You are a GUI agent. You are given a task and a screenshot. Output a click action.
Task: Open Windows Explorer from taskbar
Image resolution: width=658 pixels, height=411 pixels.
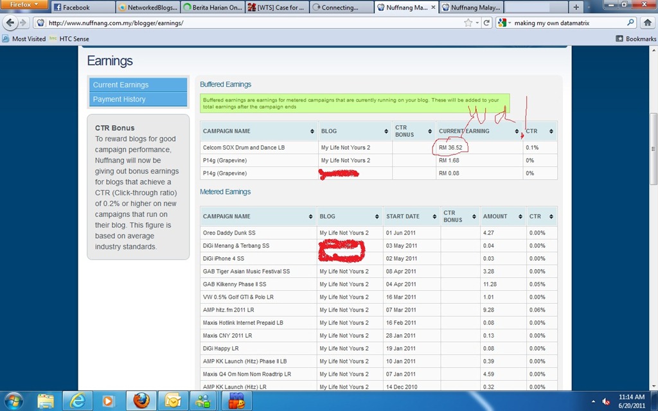pos(46,401)
